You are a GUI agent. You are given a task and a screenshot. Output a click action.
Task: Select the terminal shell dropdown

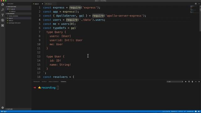pyautogui.click(x=175, y=82)
